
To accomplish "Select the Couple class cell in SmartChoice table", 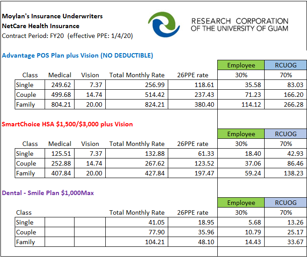I will [30, 163].
